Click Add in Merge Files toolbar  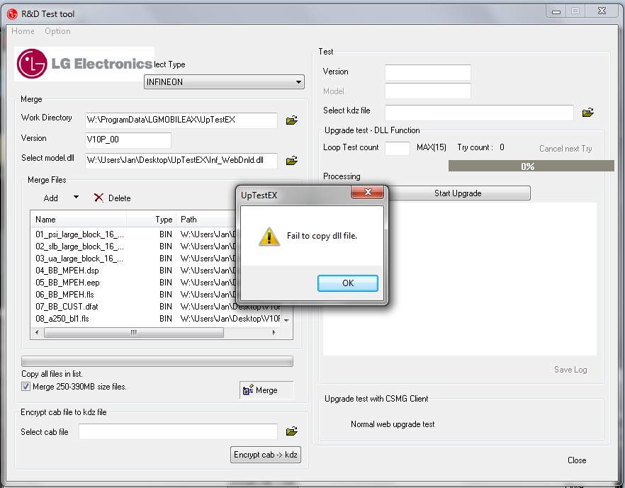pyautogui.click(x=50, y=198)
